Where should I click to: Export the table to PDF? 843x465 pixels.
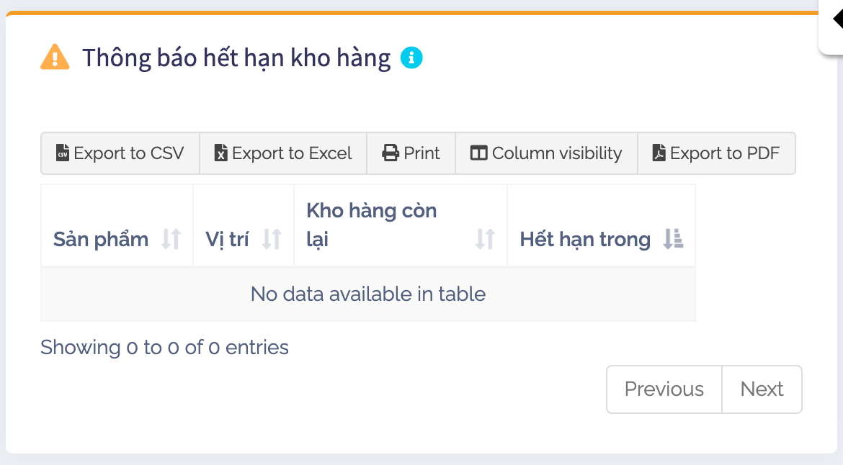point(716,153)
